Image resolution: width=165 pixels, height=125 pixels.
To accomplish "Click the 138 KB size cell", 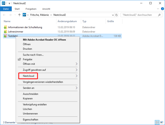I will 117,36.
